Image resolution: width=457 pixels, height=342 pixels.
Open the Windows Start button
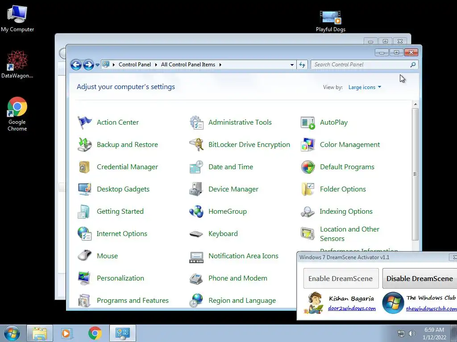(x=12, y=333)
